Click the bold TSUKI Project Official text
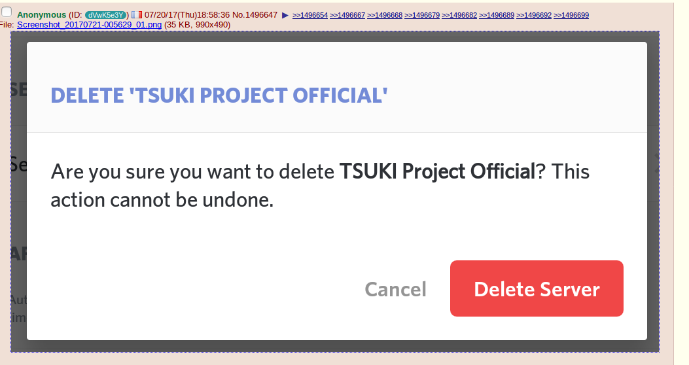 [437, 172]
